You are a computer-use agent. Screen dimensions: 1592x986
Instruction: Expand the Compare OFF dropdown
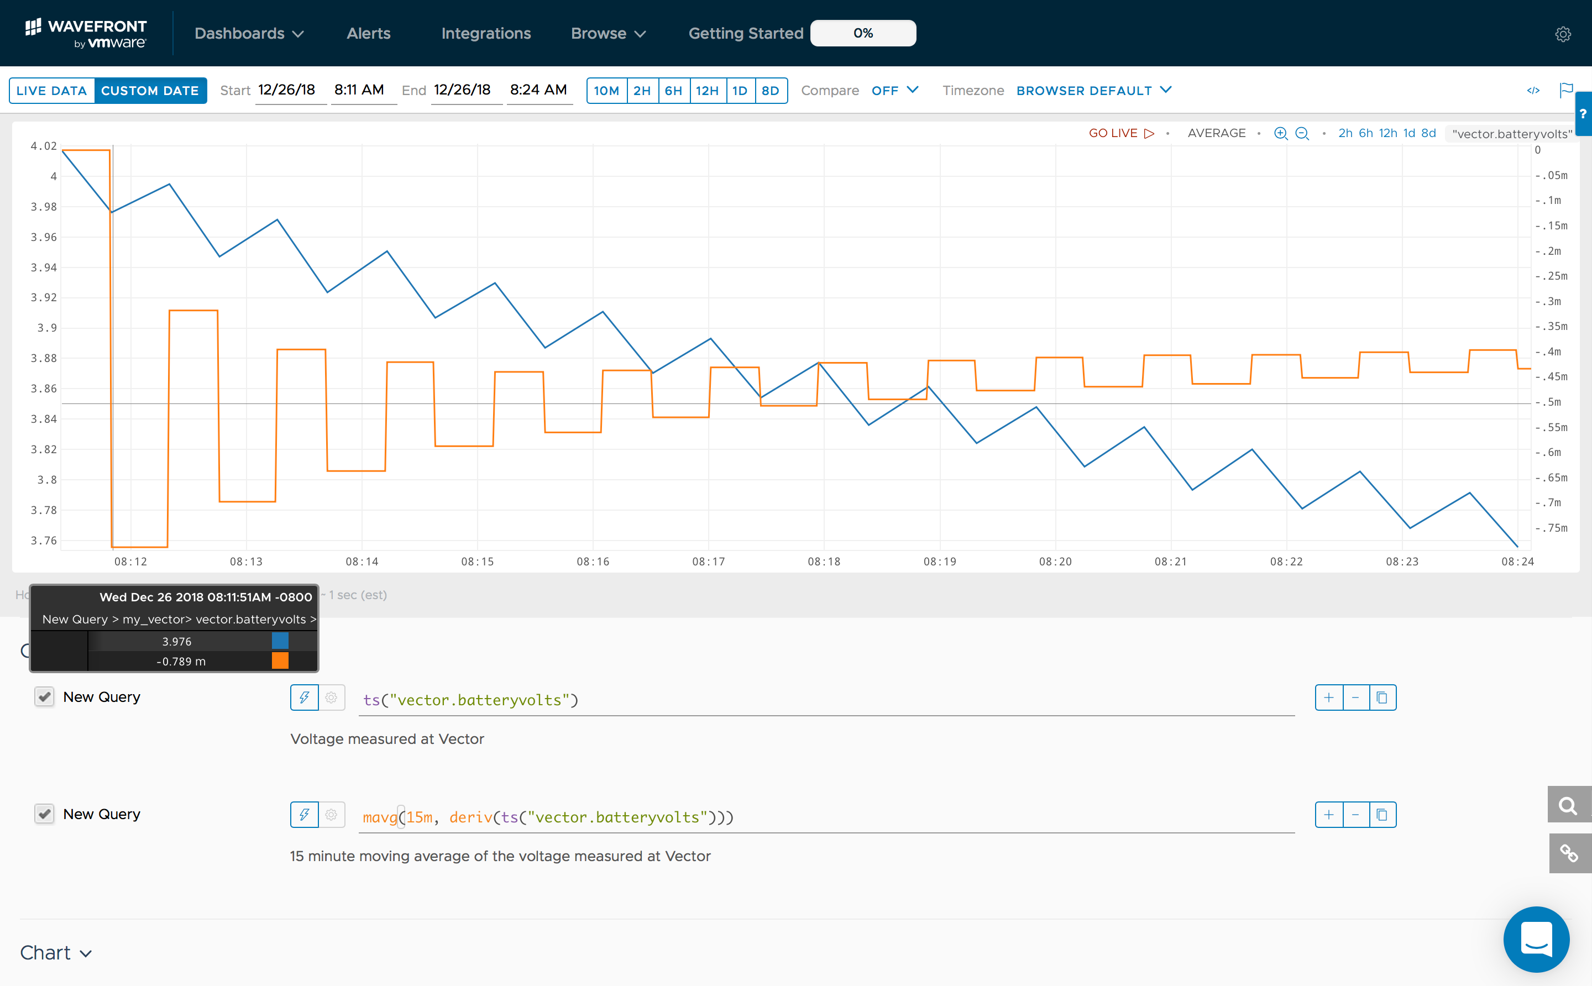[x=895, y=91]
